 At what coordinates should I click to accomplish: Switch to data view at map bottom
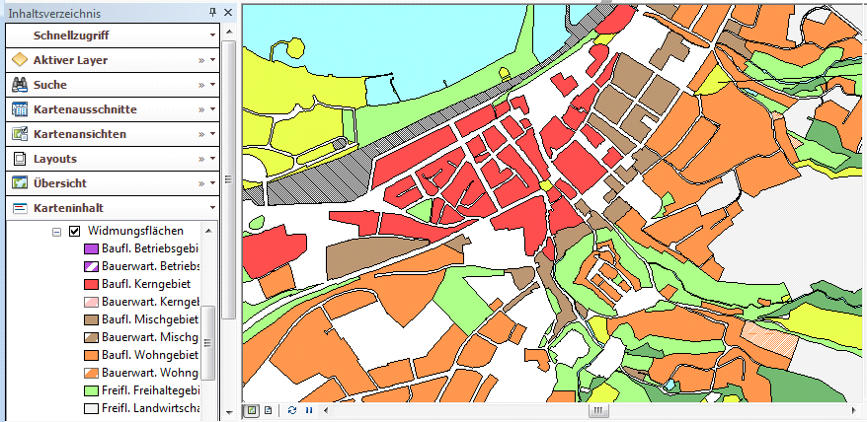coord(253,410)
